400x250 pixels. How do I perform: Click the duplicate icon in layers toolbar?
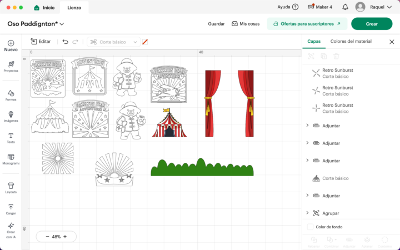coord(323,56)
